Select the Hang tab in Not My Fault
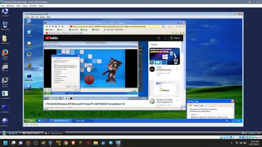The image size is (262, 147). click(196, 105)
